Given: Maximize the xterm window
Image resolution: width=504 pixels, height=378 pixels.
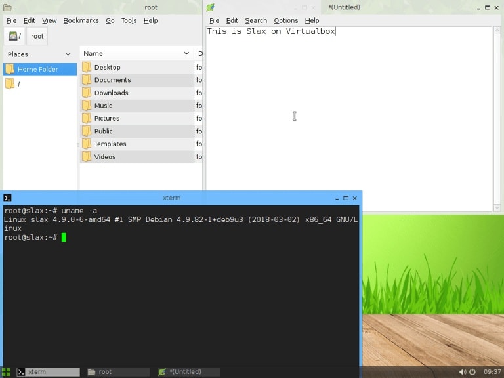Looking at the screenshot, I should click(346, 198).
